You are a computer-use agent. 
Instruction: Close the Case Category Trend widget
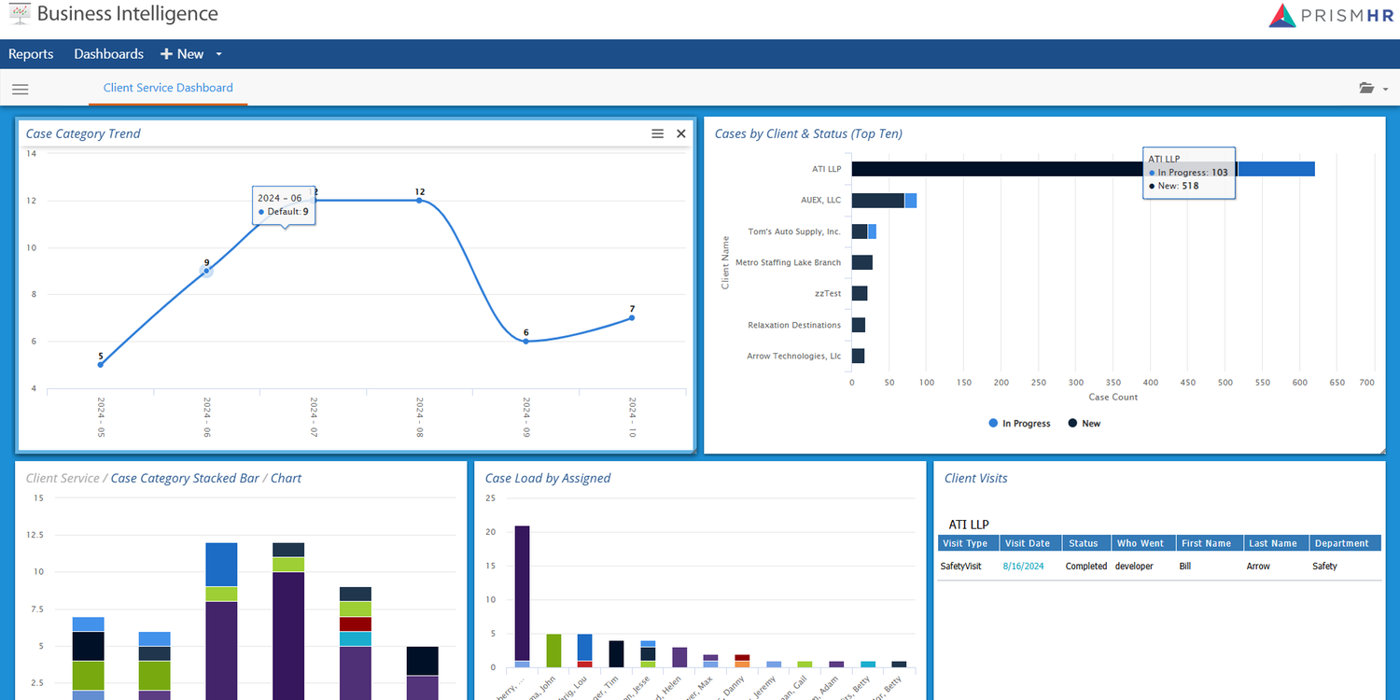[x=680, y=133]
